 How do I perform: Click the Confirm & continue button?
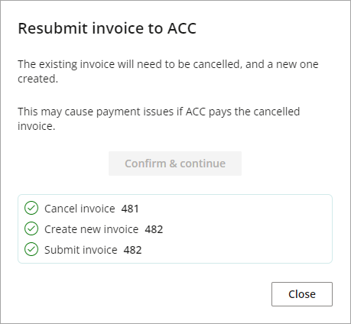coord(175,164)
